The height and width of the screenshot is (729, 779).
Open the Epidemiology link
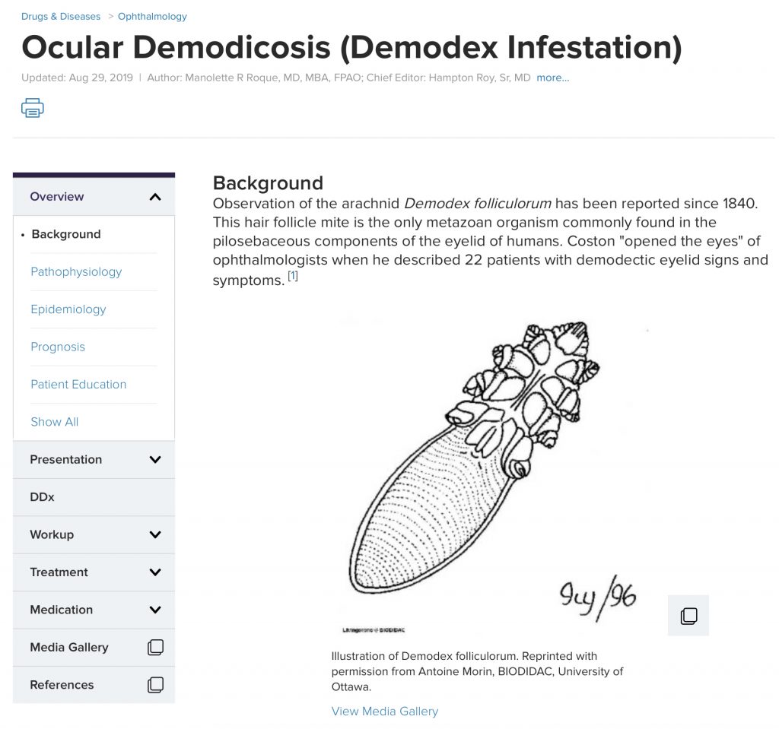tap(68, 309)
